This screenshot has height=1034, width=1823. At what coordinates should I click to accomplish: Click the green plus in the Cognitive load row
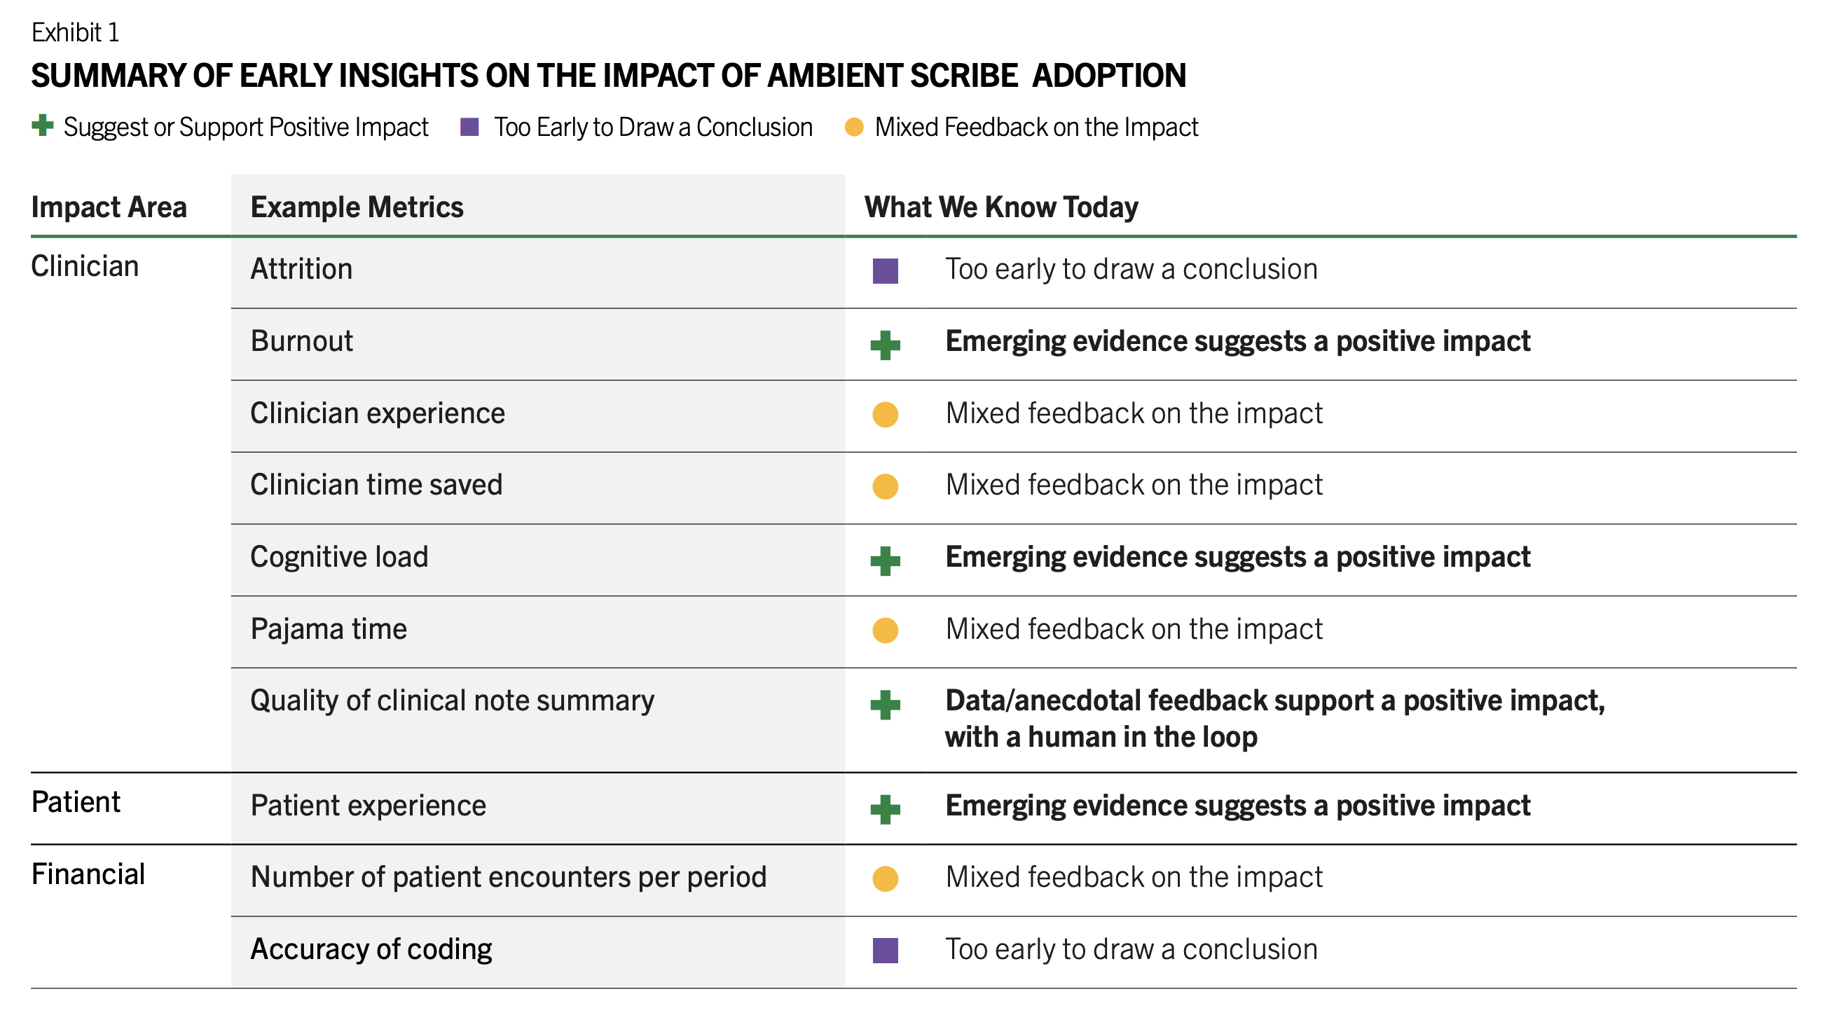point(885,561)
